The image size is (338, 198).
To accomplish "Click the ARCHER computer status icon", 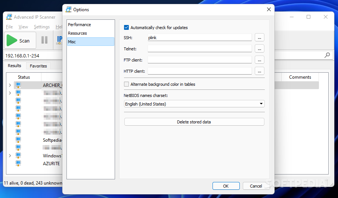I will (x=18, y=85).
